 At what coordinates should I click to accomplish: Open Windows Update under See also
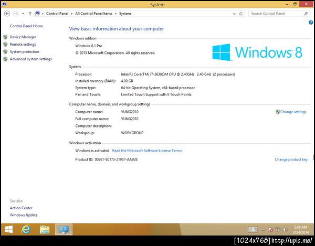[24, 215]
